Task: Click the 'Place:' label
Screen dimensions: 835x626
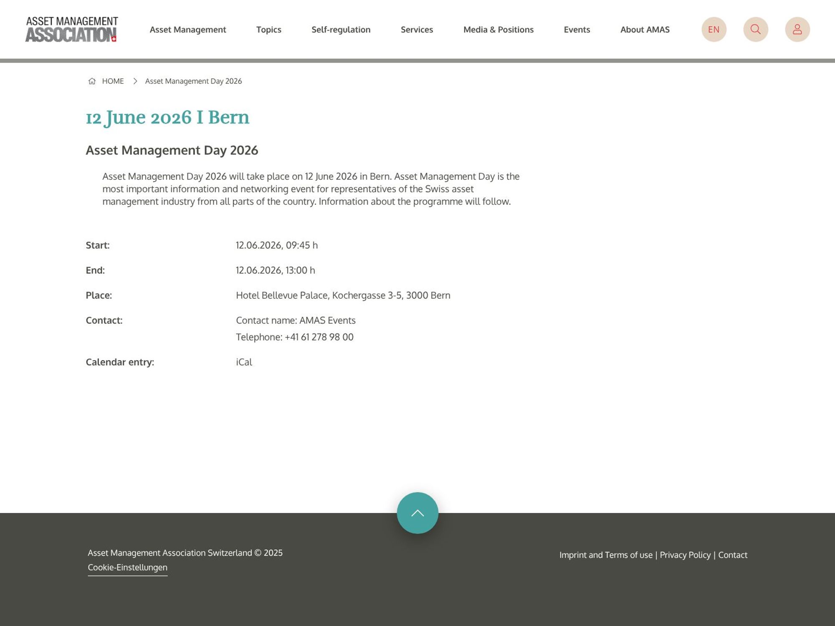Action: [99, 295]
